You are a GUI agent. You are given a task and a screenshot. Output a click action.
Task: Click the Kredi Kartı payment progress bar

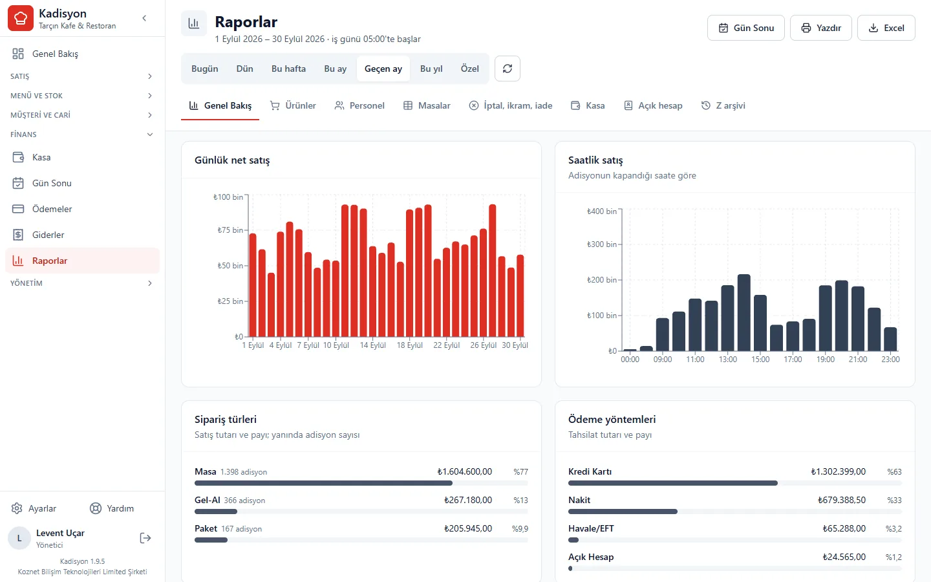[x=735, y=483]
